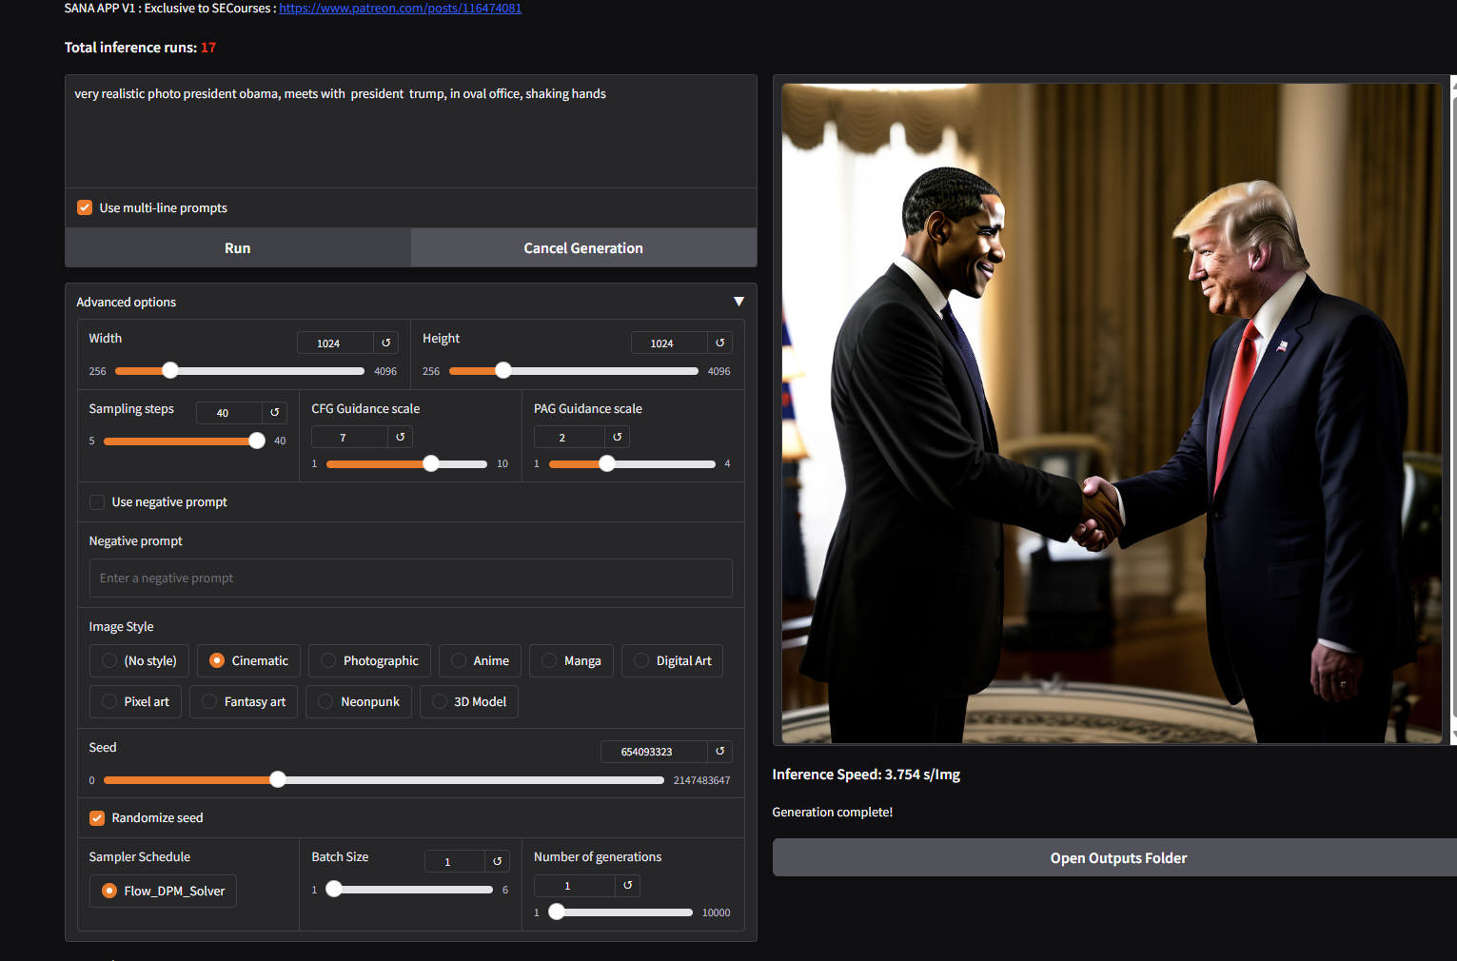Reset the CFG Guidance scale value

[x=401, y=437]
